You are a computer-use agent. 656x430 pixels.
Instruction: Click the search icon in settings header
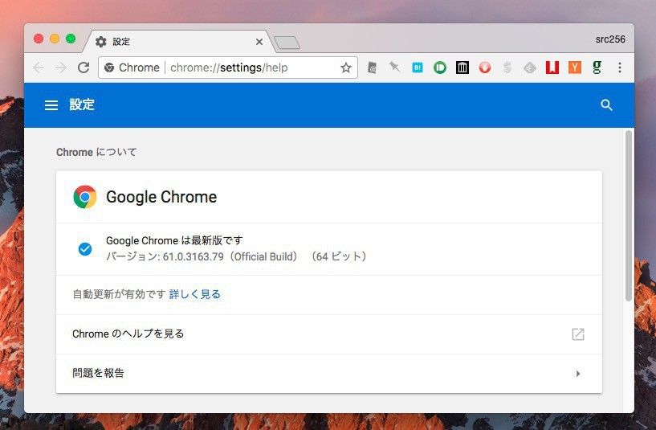click(x=606, y=105)
